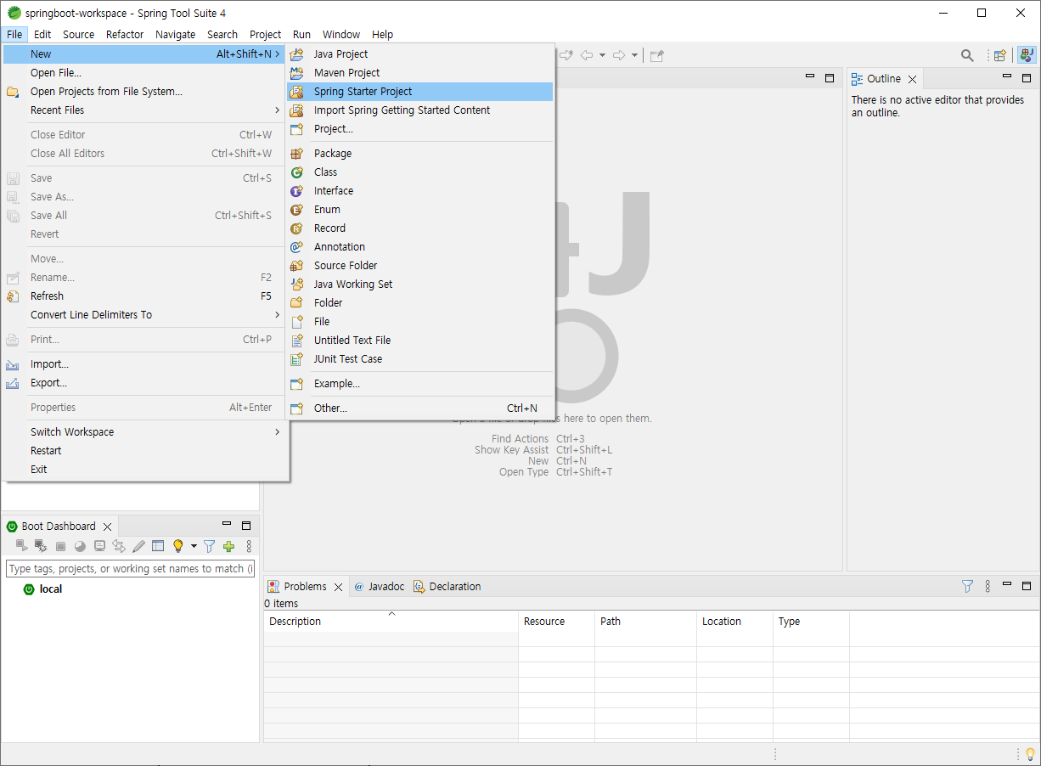Click the Open Perspective toolbar icon
The height and width of the screenshot is (766, 1041).
coord(1000,55)
